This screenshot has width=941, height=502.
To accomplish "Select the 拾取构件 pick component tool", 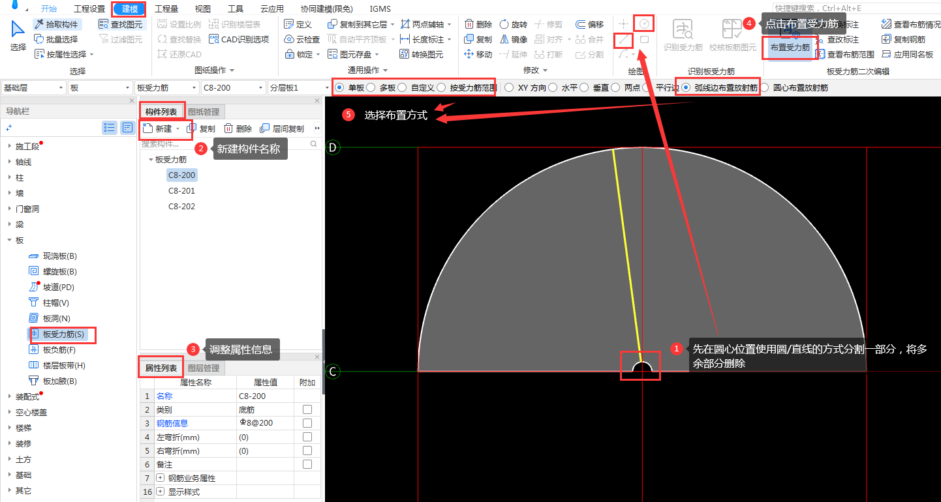I will click(x=57, y=24).
